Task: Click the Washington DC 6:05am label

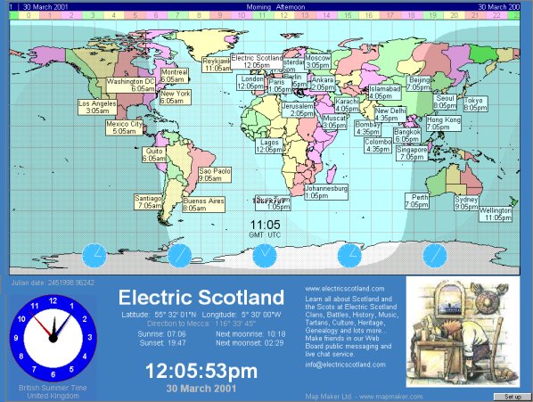Action: (x=131, y=85)
